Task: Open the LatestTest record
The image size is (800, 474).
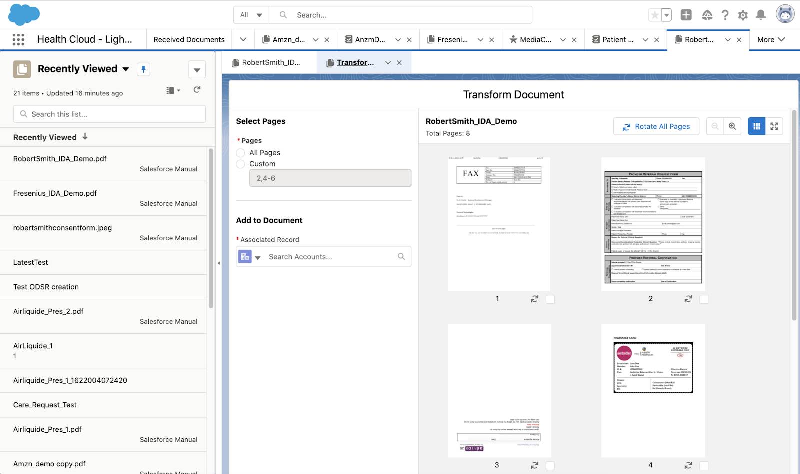Action: point(31,262)
